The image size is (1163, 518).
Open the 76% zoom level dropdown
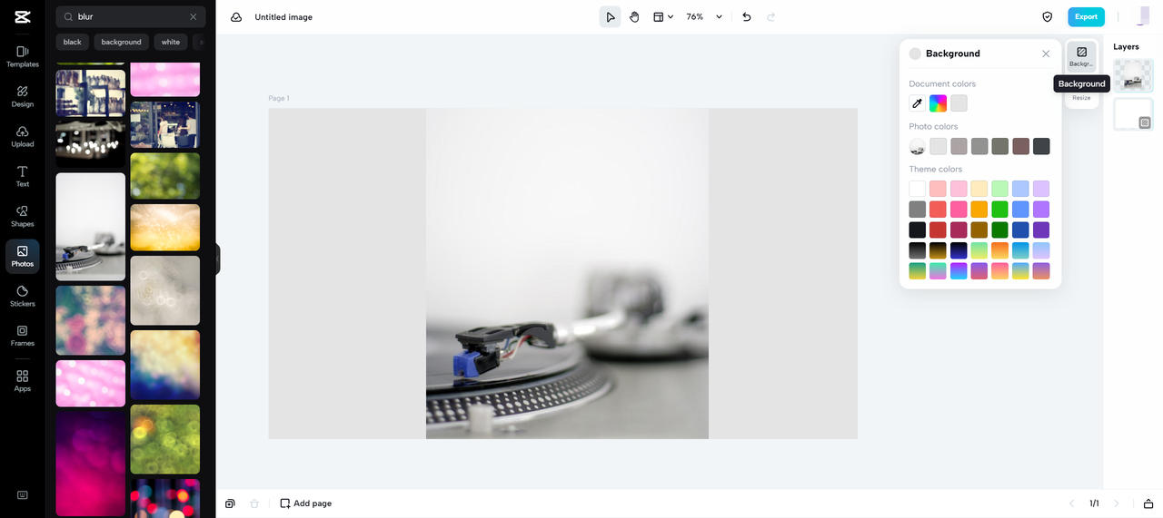[x=704, y=16]
